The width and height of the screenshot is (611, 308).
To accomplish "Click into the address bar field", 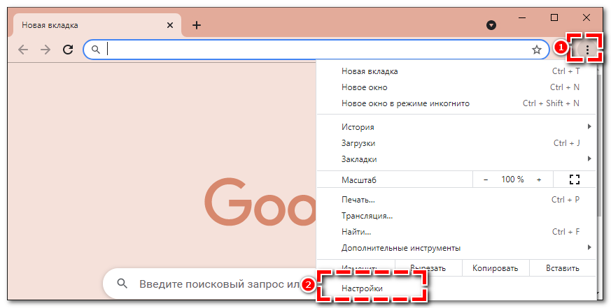I will (x=315, y=50).
